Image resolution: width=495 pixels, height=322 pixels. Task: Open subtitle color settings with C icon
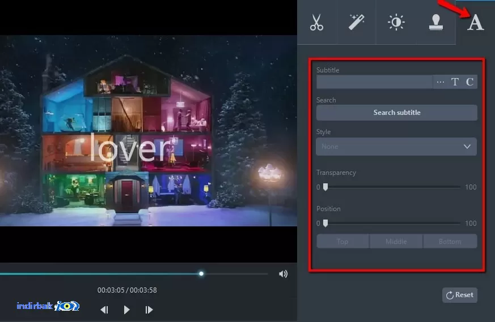[x=469, y=82]
